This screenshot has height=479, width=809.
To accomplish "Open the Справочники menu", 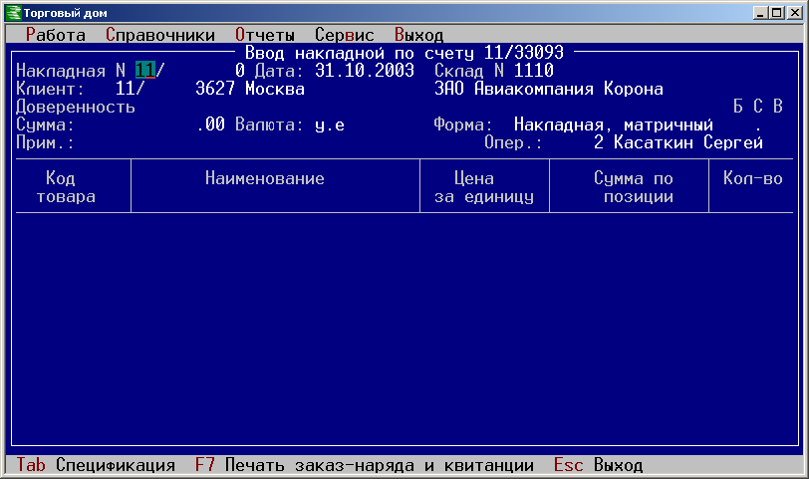I will tap(160, 35).
